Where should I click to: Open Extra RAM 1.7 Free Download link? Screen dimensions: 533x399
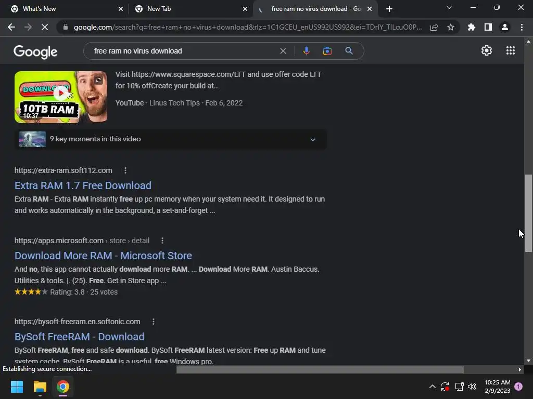tap(83, 185)
